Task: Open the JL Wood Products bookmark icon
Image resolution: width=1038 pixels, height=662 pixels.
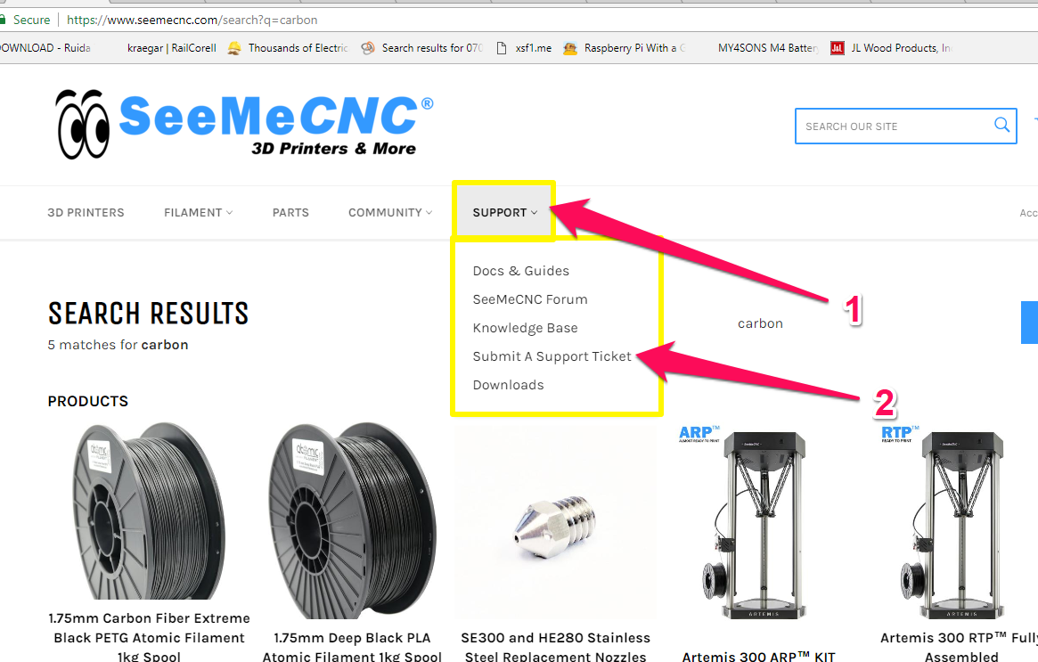Action: [x=838, y=47]
